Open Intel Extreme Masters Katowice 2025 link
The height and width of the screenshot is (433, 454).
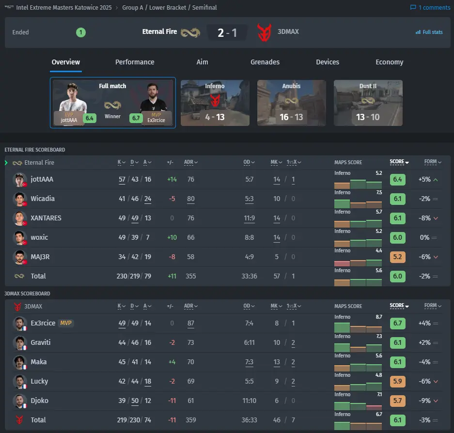63,8
